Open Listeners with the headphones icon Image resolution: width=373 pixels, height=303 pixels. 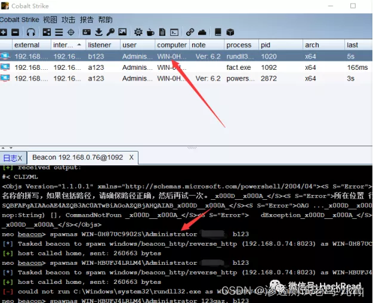coord(30,32)
